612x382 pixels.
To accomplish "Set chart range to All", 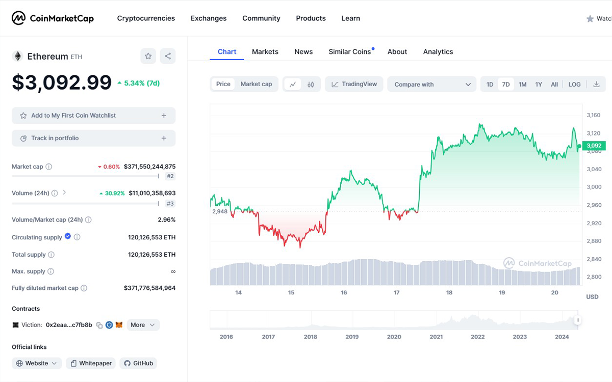I will (x=554, y=85).
